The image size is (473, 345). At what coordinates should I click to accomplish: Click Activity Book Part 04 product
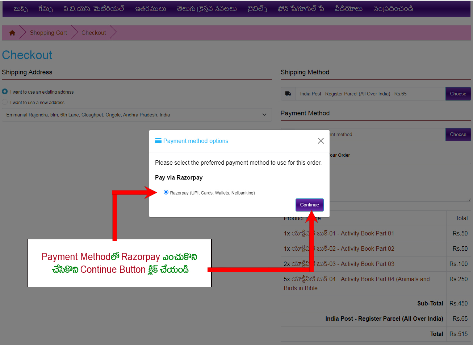(x=357, y=283)
